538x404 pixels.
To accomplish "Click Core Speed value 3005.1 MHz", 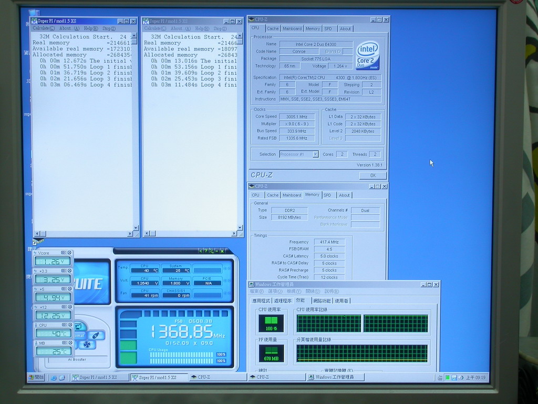I will (297, 117).
